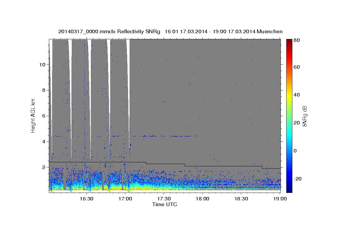
Task: Click the 18:30 time tick label
Action: pos(241,199)
